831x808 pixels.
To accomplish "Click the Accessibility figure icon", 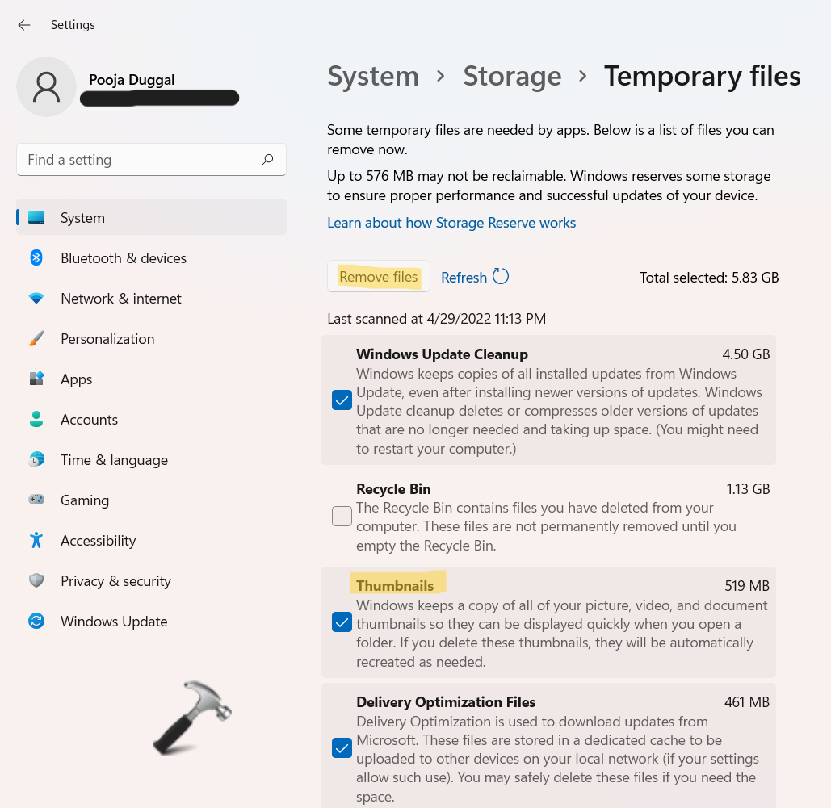I will click(x=36, y=541).
